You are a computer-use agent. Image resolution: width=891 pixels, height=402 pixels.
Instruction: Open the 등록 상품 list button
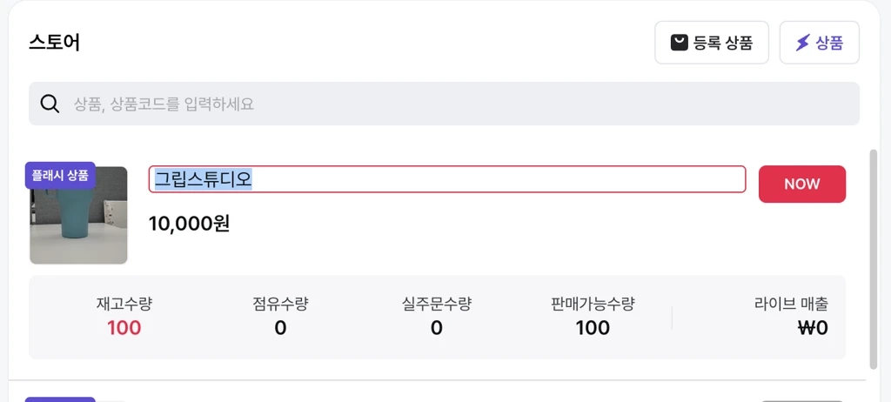pos(711,43)
